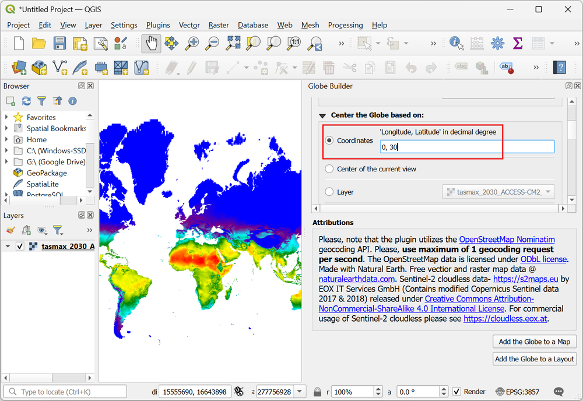Select the Zoom Out magnifier tool
583x401 pixels.
click(x=213, y=44)
